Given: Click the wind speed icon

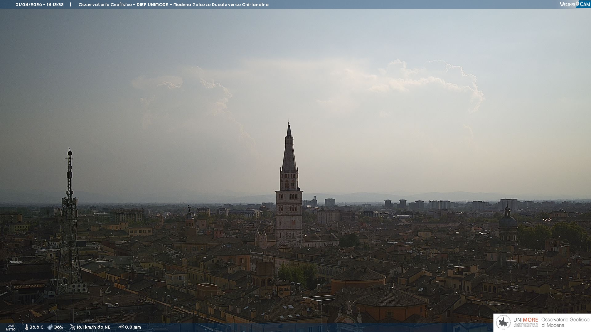Looking at the screenshot, I should coord(72,327).
